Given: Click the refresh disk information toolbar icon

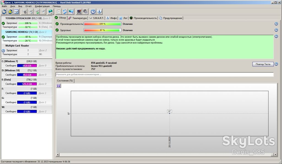Looking at the screenshot, I should 4,12.
